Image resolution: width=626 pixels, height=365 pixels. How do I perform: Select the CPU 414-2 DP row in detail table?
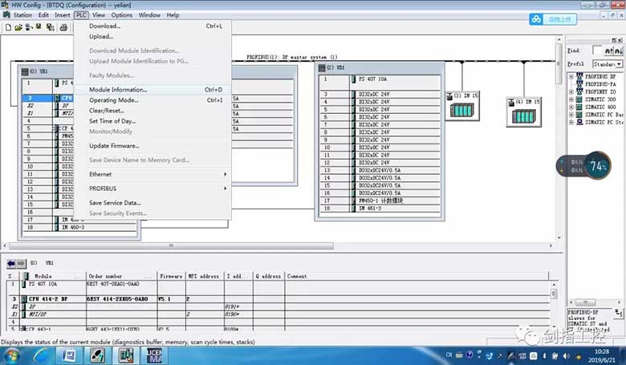[x=279, y=298]
